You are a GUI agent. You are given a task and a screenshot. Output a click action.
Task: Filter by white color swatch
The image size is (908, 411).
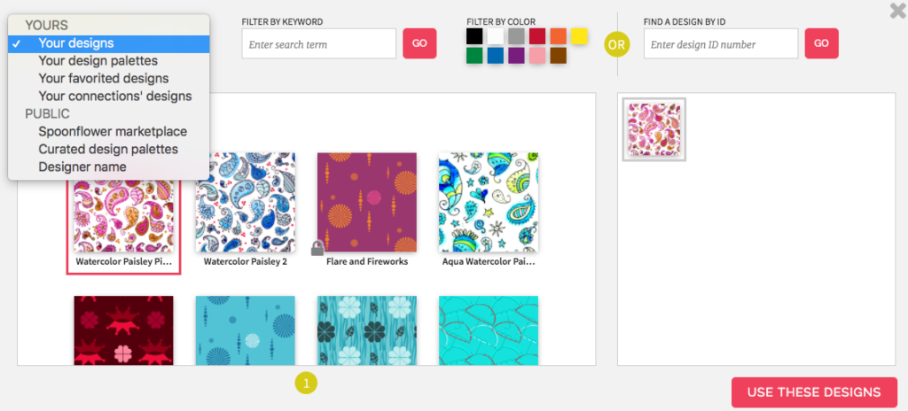click(x=495, y=36)
